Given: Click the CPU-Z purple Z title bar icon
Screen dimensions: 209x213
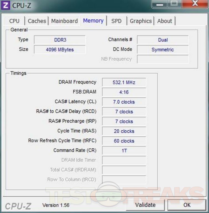Looking at the screenshot, I should [6, 5].
